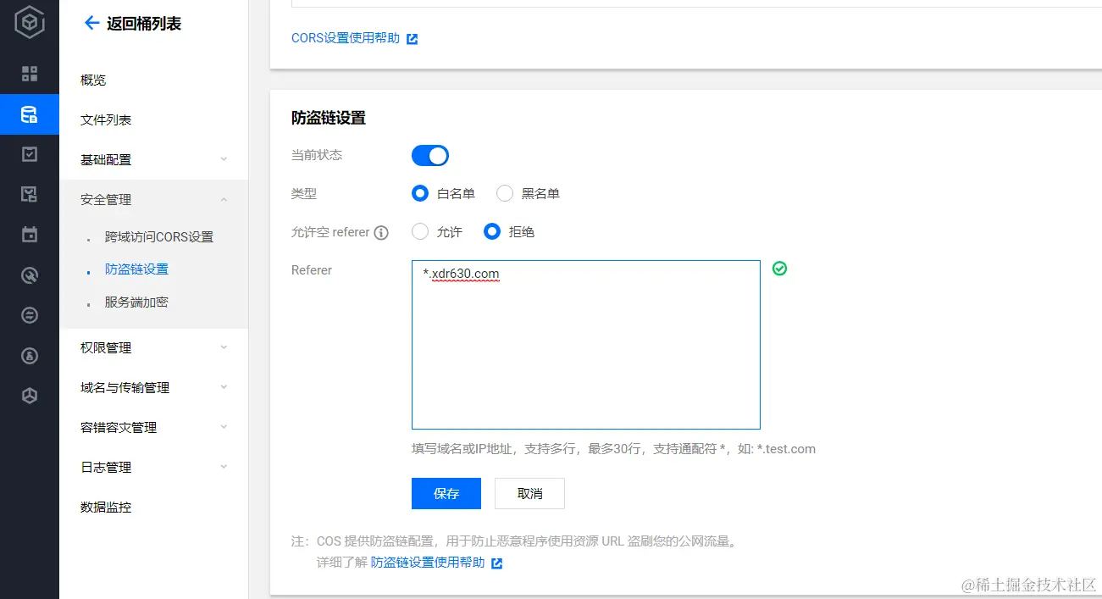
Task: Click the highlighted bucket storage icon
Action: (x=30, y=113)
